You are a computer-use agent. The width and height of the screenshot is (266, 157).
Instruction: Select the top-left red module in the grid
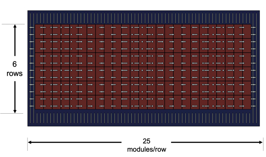point(39,31)
